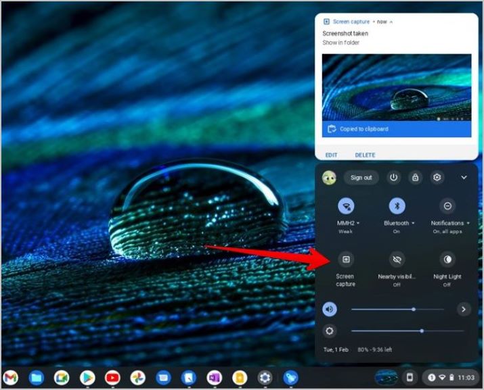Lock the screen with padlock icon
The image size is (484, 390).
point(415,178)
